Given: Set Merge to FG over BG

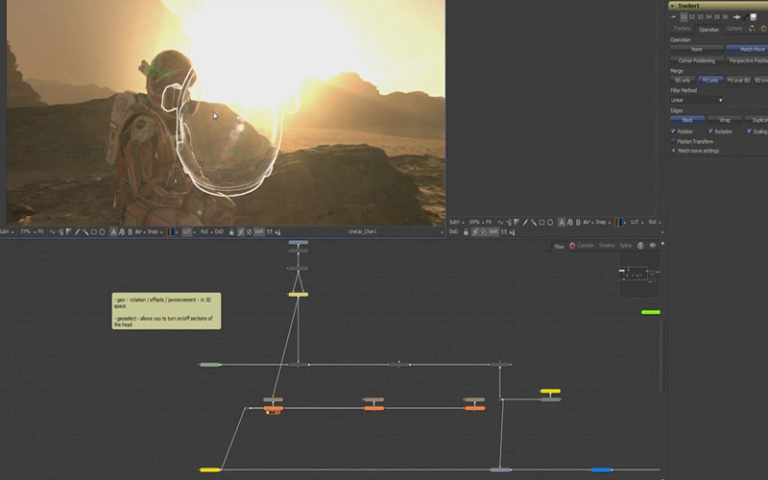Looking at the screenshot, I should (738, 81).
